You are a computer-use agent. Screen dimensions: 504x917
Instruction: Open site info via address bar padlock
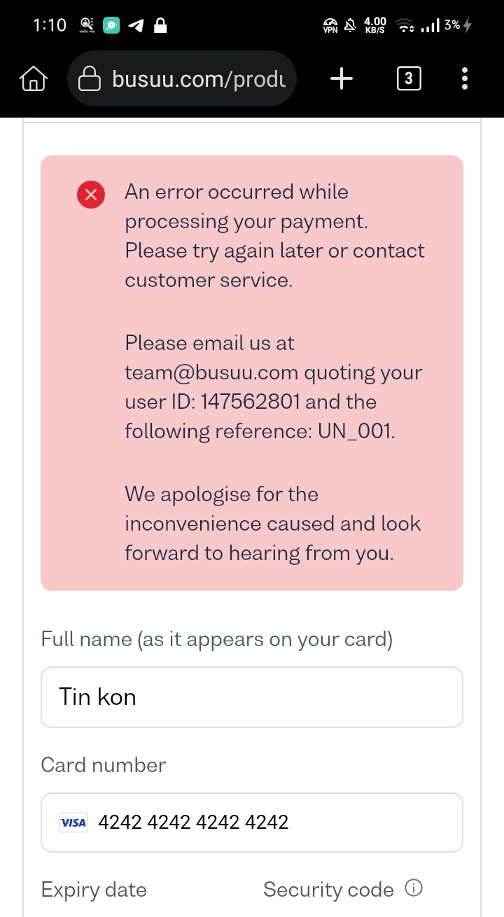[90, 79]
